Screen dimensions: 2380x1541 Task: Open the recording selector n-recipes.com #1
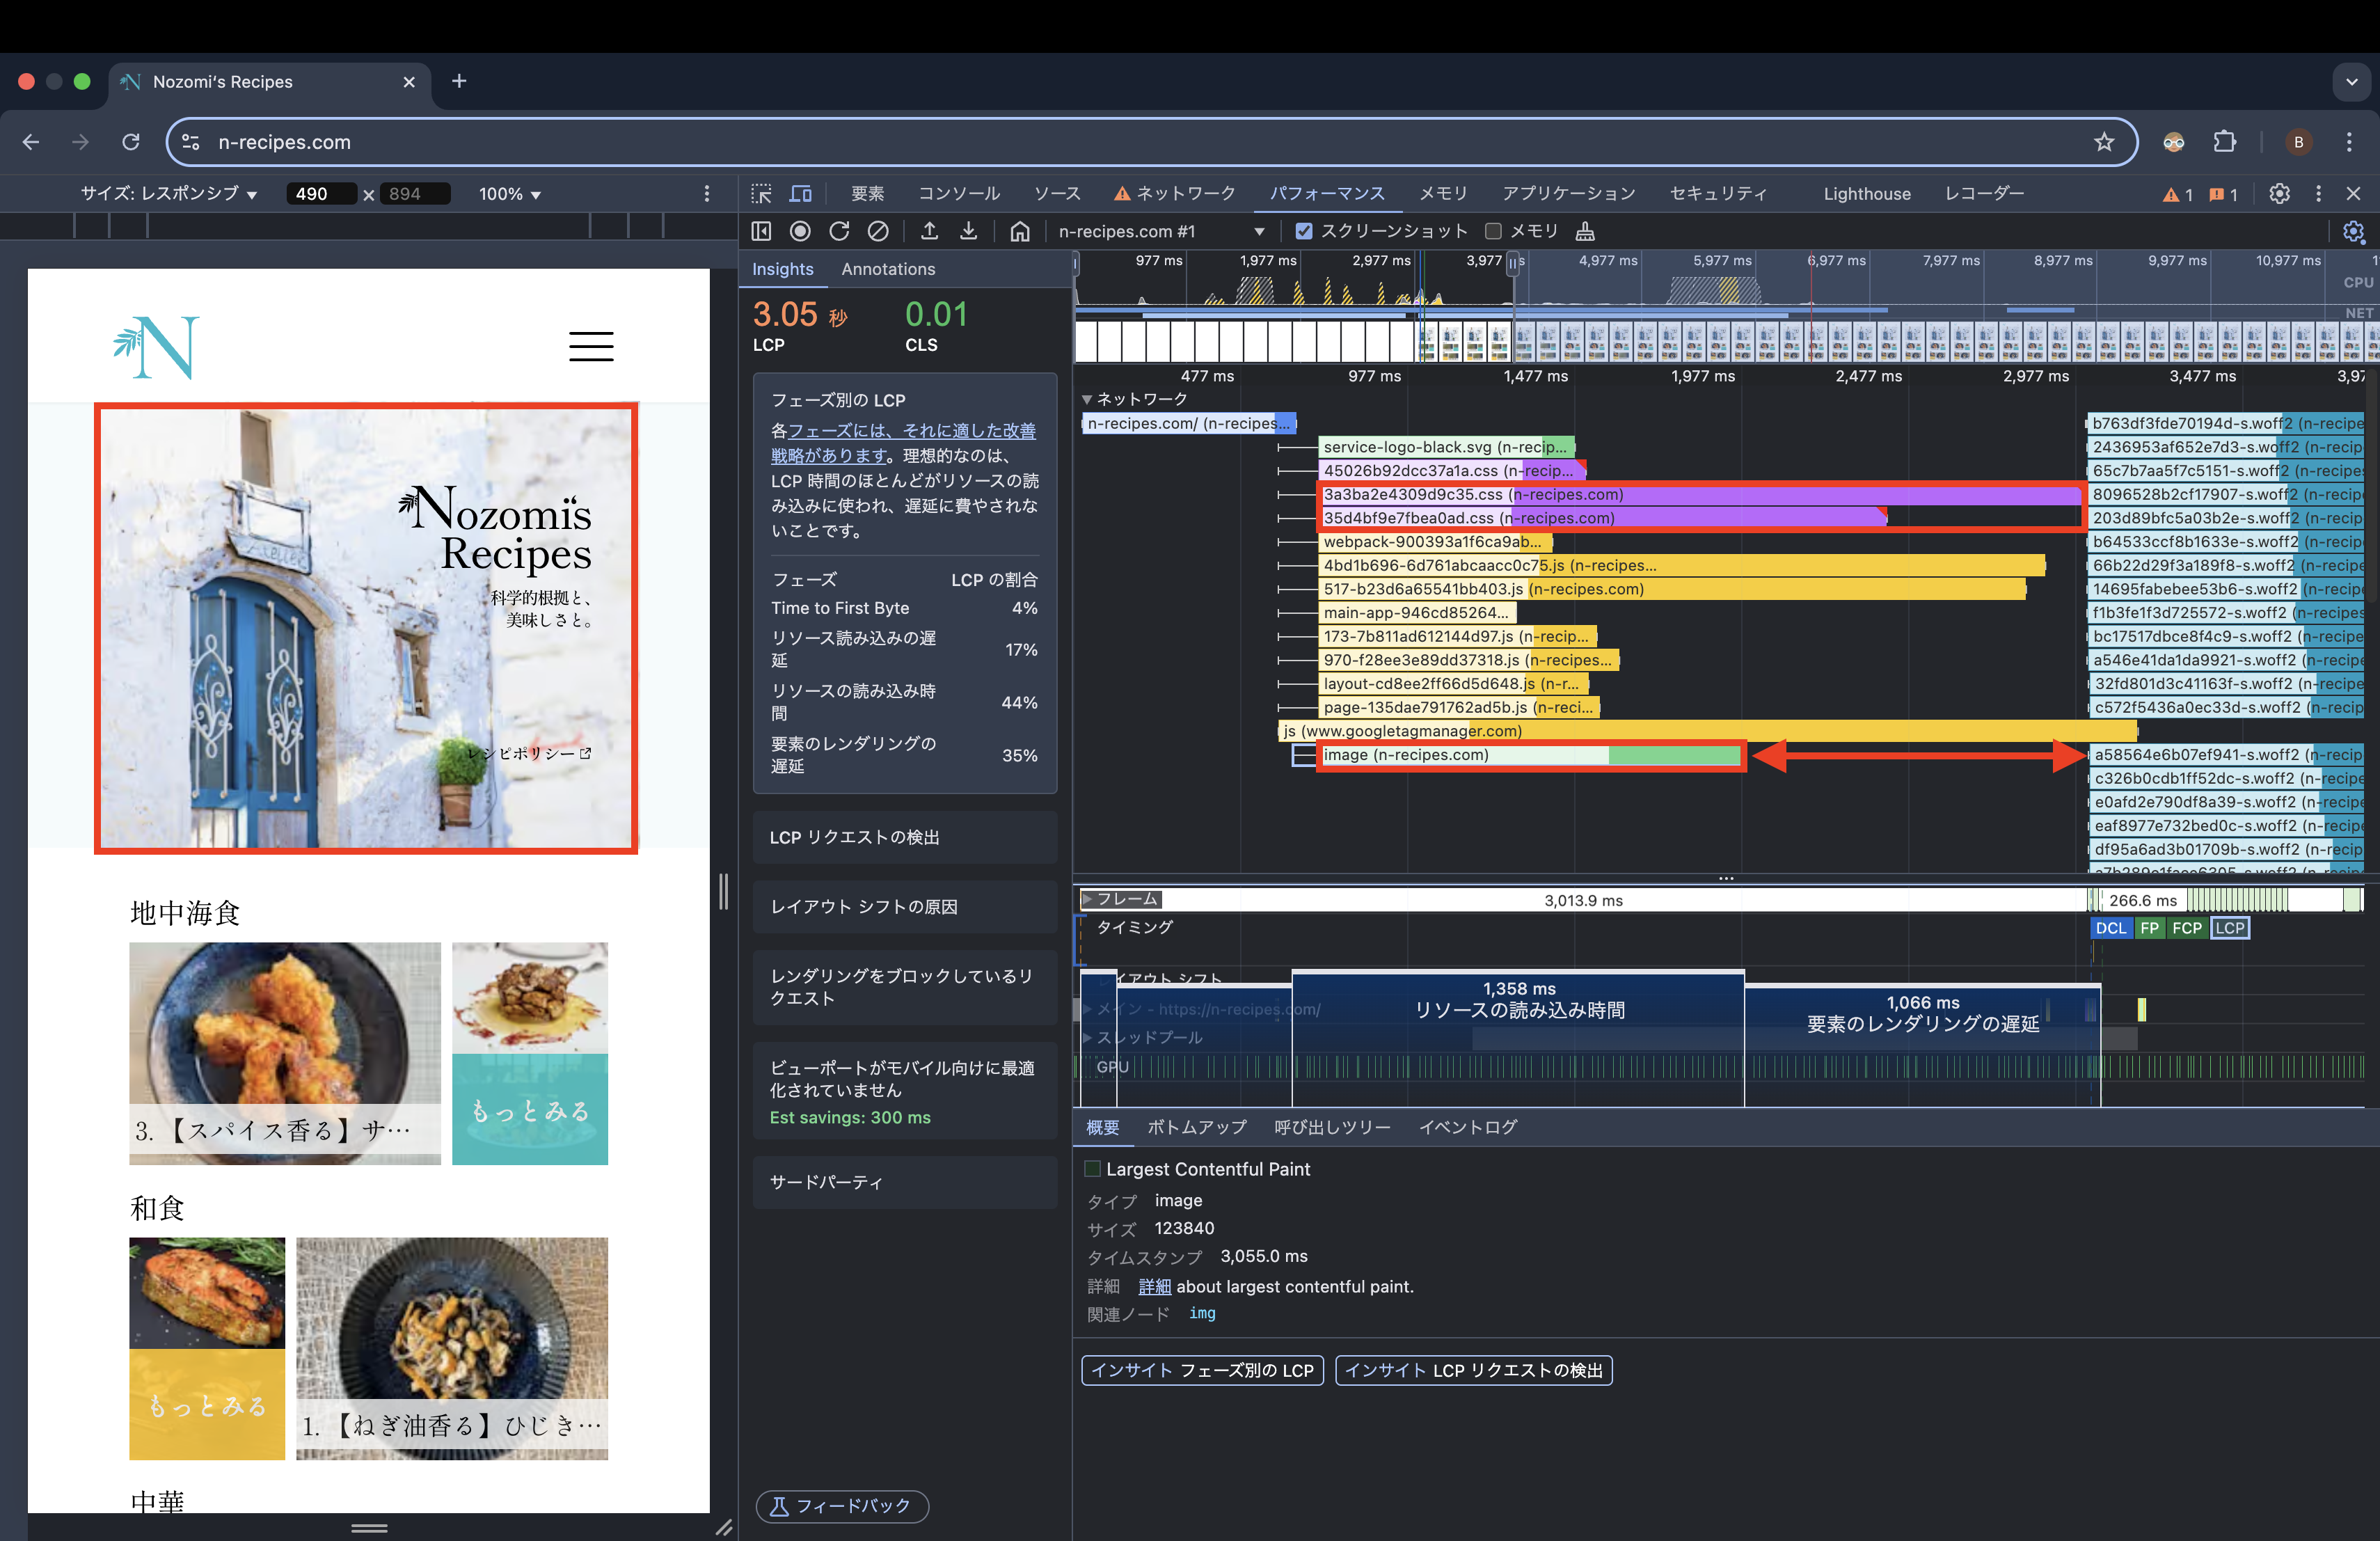1161,231
